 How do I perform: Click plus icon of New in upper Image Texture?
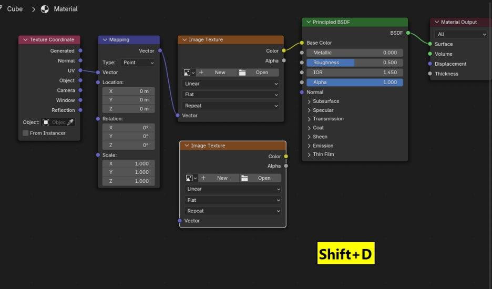point(201,73)
